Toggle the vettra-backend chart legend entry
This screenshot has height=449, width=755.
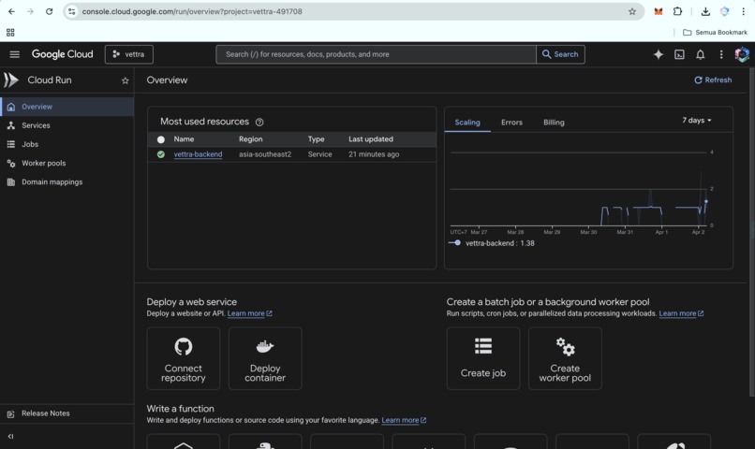(x=491, y=243)
